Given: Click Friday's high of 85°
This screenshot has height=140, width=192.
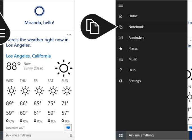Looking at the screenshot, I should pos(38,104).
